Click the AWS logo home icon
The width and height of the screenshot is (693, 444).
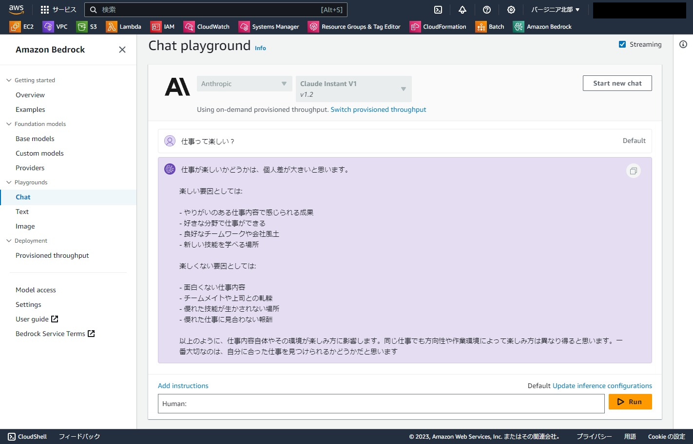coord(16,9)
